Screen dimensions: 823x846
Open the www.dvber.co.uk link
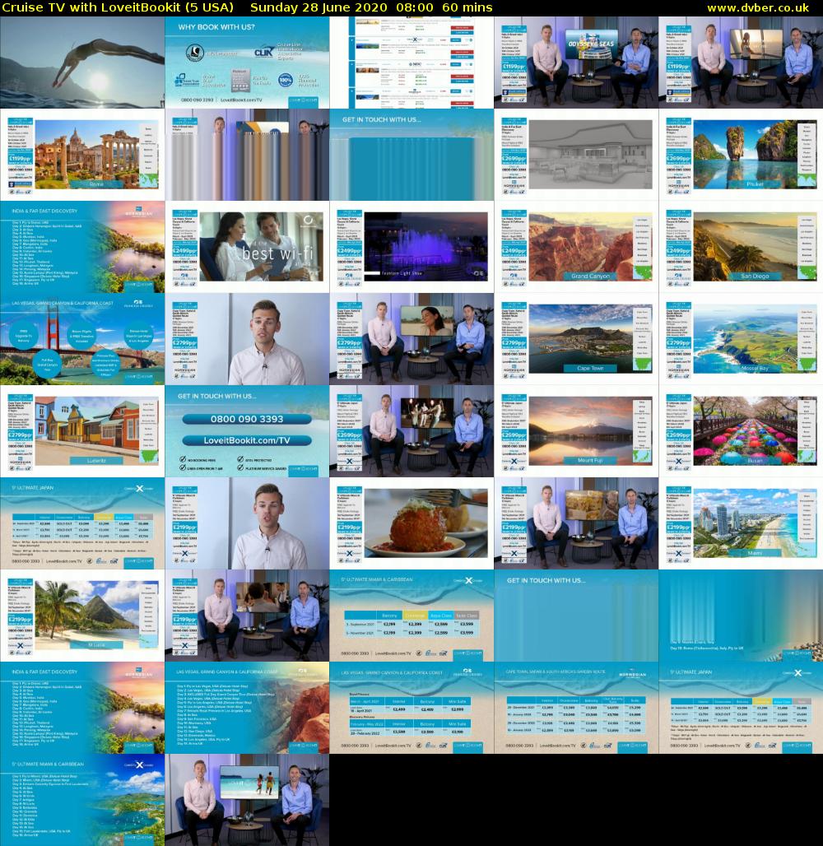point(758,7)
